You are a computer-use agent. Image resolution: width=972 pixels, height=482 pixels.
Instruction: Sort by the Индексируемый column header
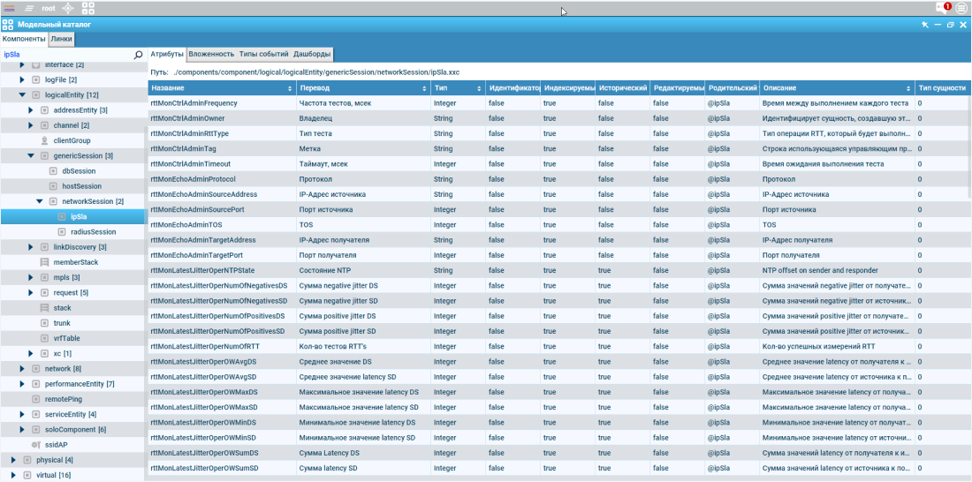[568, 88]
